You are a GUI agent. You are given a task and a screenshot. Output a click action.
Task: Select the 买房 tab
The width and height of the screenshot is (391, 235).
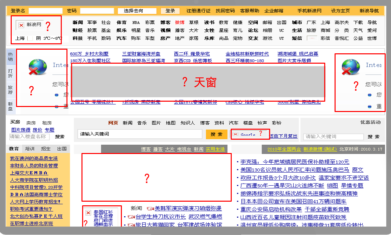pos(15,122)
